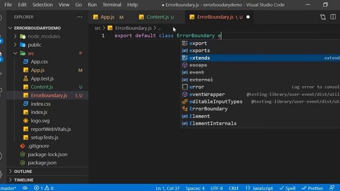Select the ErrorBoundary.js editor tab
The width and height of the screenshot is (340, 191).
point(219,17)
